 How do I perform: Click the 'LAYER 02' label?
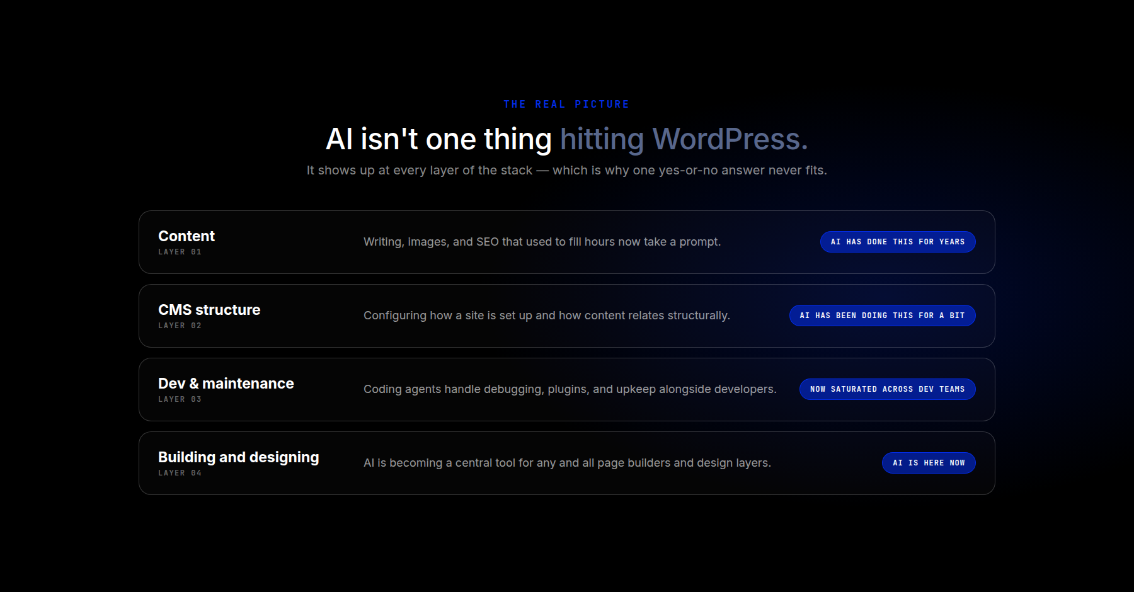tap(180, 326)
